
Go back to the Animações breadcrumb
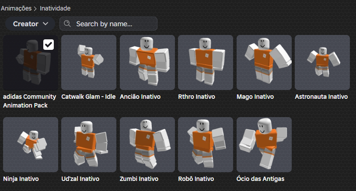click(x=16, y=8)
